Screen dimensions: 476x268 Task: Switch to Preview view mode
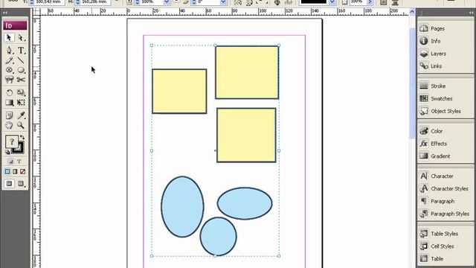coord(21,184)
